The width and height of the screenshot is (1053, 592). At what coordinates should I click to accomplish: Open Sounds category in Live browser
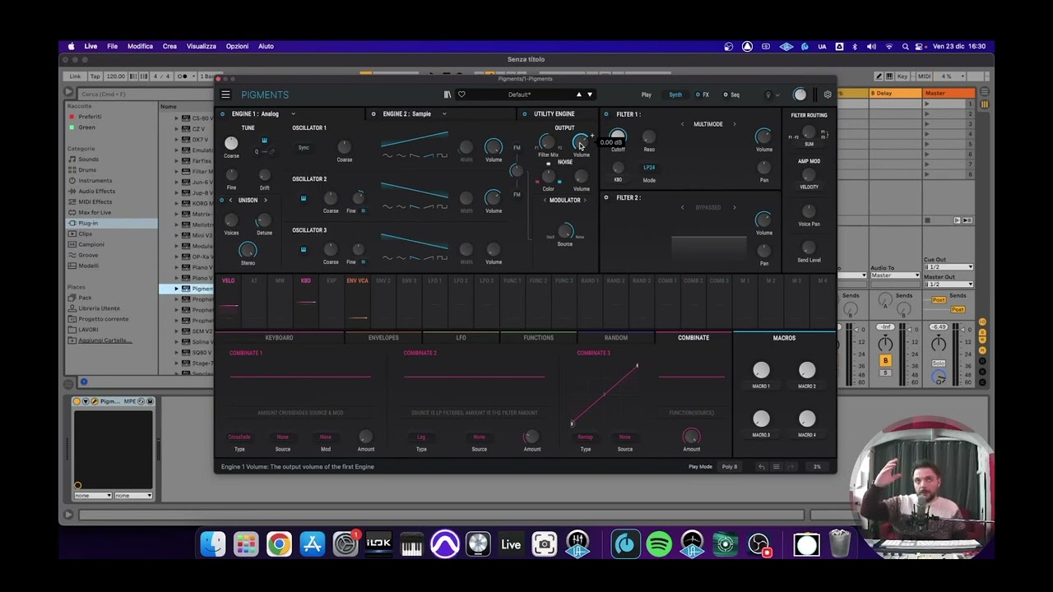point(88,160)
